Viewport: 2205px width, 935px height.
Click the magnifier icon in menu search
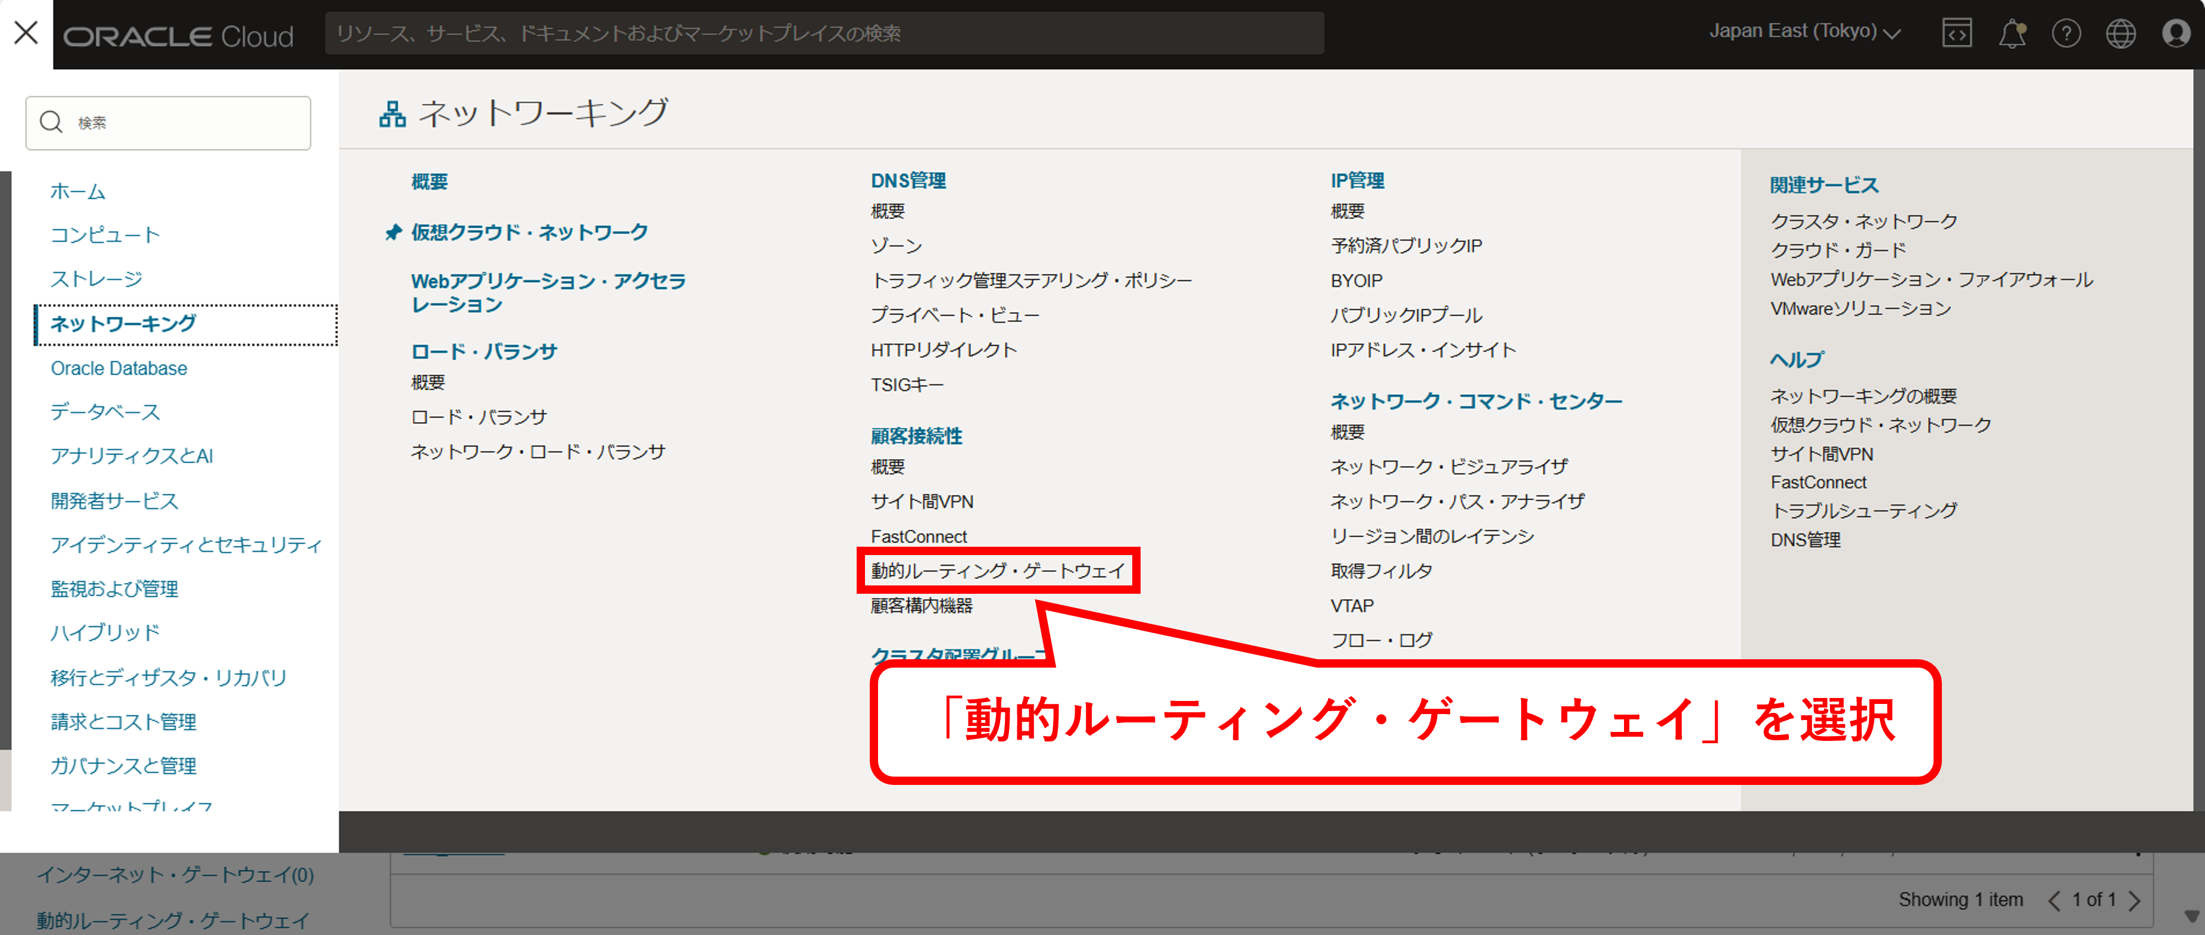(x=51, y=123)
